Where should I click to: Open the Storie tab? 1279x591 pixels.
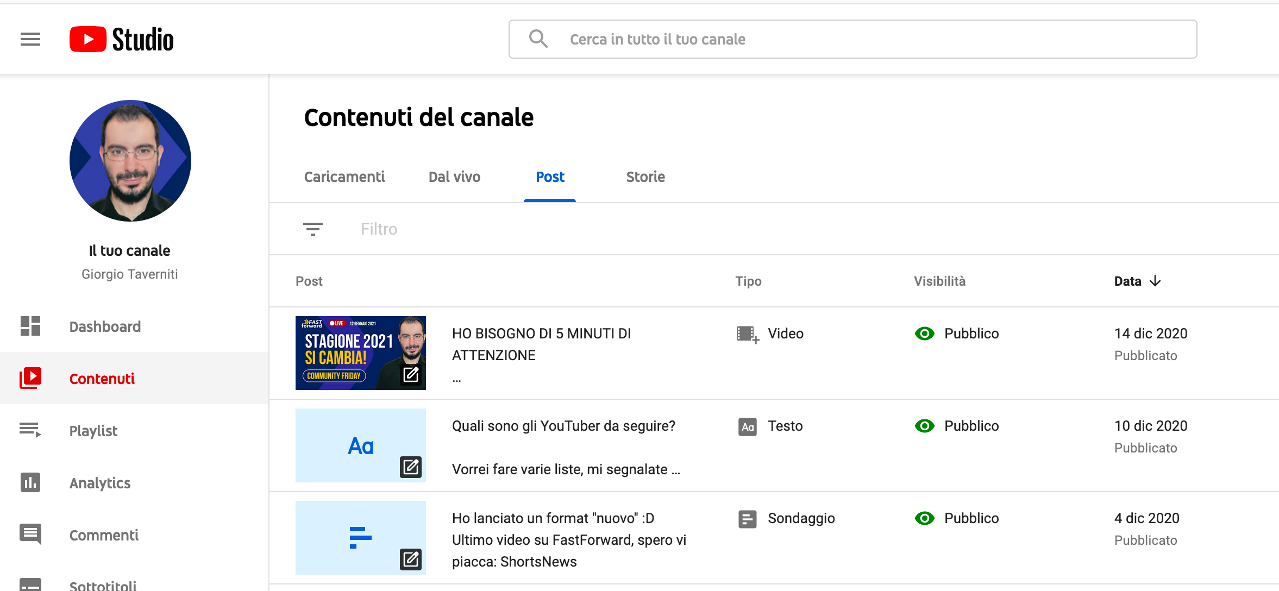645,177
